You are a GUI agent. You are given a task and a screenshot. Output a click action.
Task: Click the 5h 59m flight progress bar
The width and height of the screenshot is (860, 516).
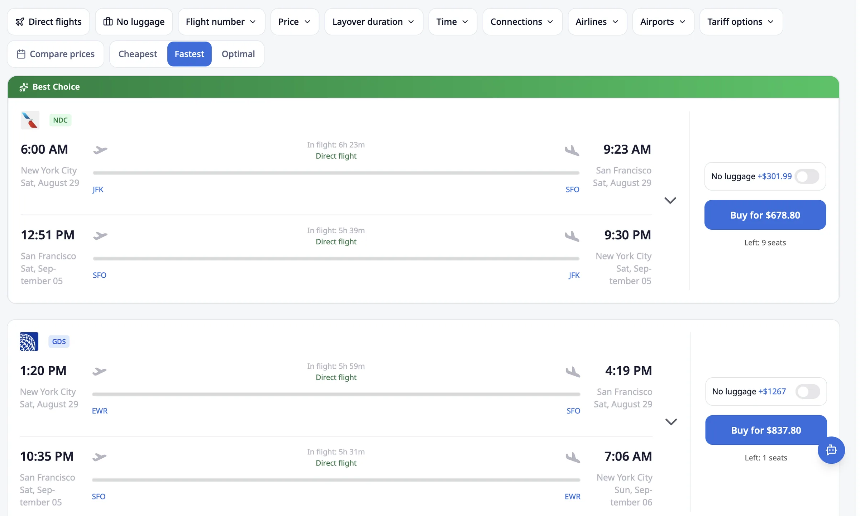(x=336, y=394)
